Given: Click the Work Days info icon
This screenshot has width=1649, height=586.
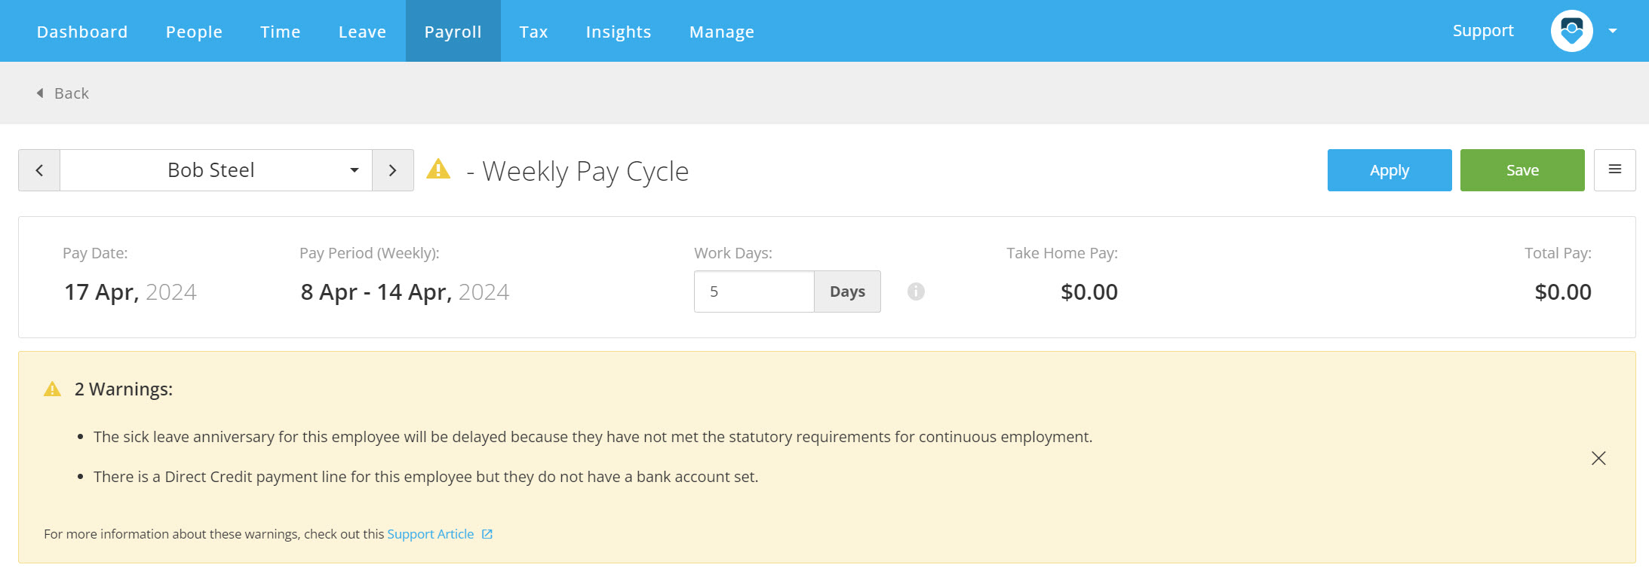Looking at the screenshot, I should click(x=916, y=291).
